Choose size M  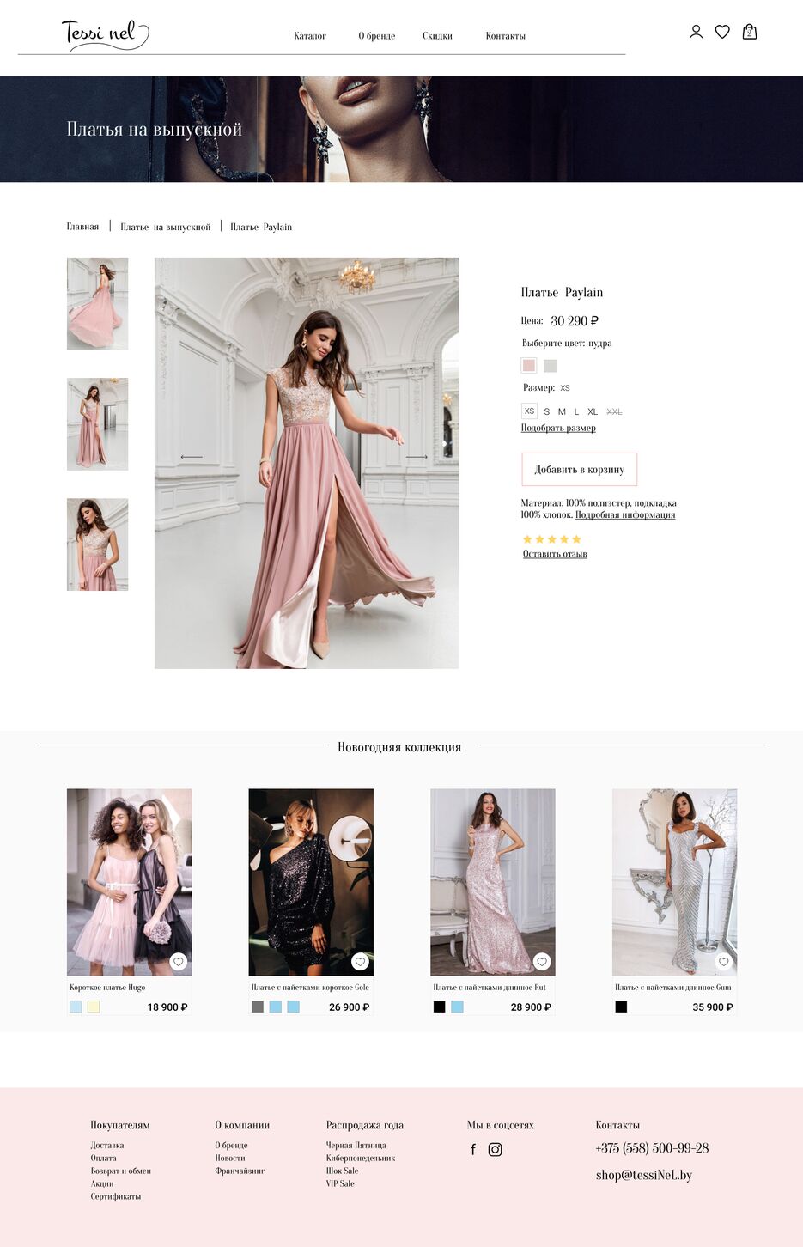pyautogui.click(x=562, y=412)
